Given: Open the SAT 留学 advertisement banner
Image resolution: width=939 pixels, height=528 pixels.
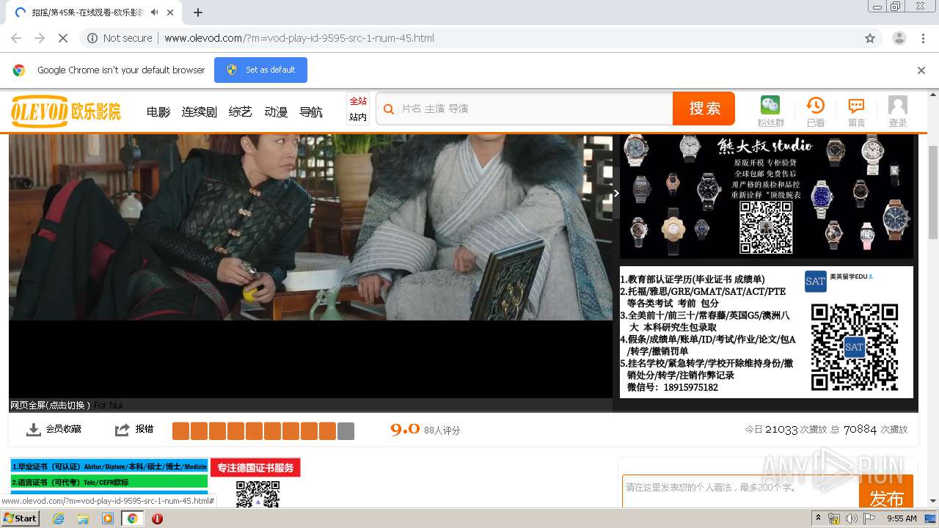Looking at the screenshot, I should pos(767,331).
